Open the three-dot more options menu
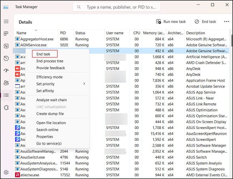This screenshot has height=179, width=233. pyautogui.click(x=227, y=22)
